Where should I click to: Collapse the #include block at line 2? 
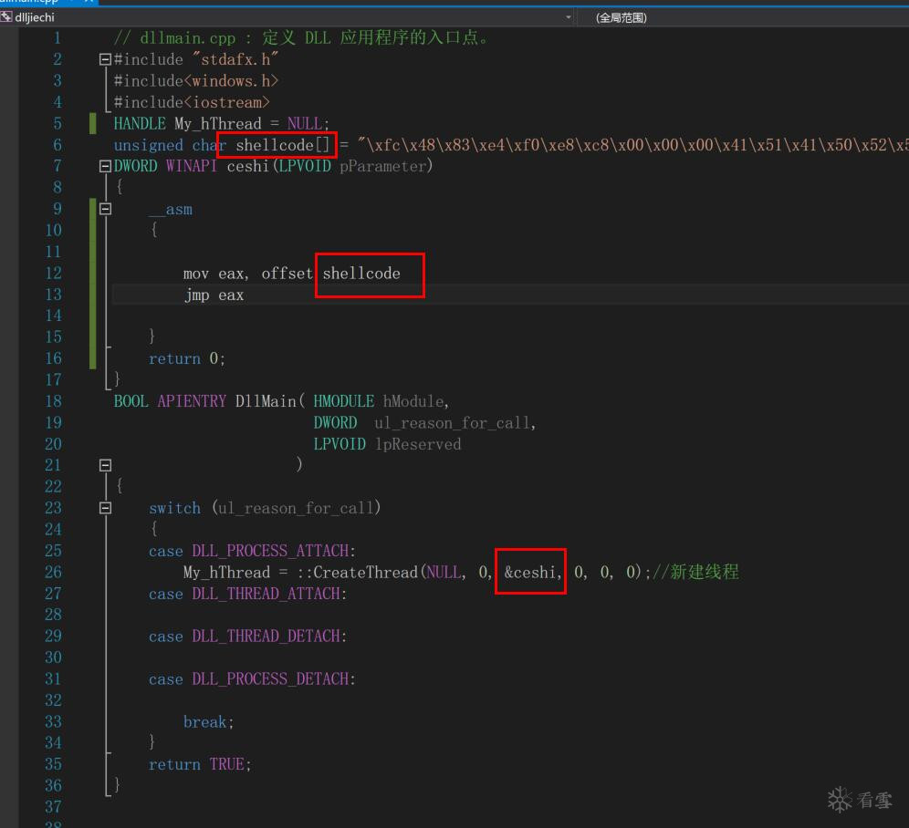(x=105, y=59)
